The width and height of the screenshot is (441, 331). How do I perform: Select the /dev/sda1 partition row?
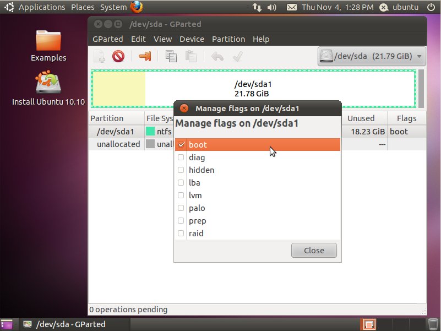(131, 132)
